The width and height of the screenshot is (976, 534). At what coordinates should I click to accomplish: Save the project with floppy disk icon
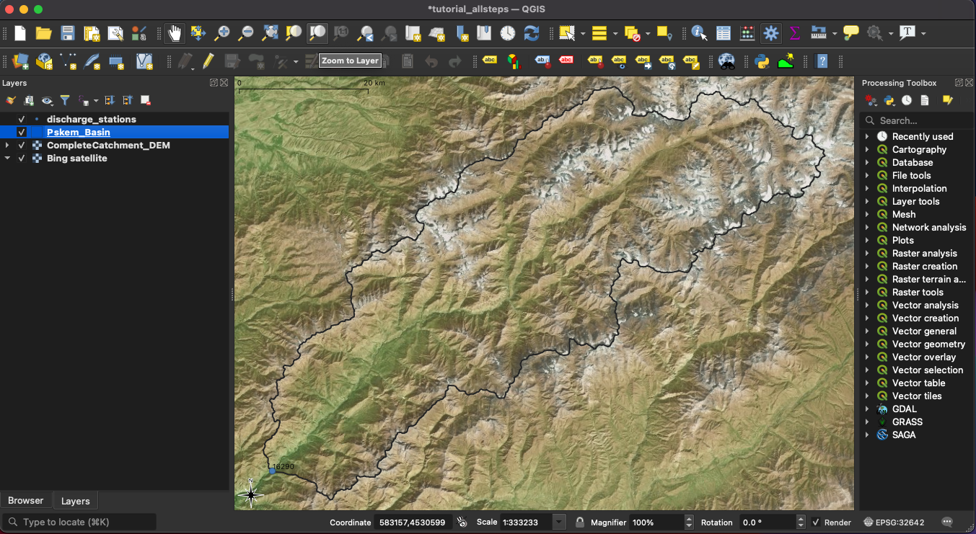(68, 33)
